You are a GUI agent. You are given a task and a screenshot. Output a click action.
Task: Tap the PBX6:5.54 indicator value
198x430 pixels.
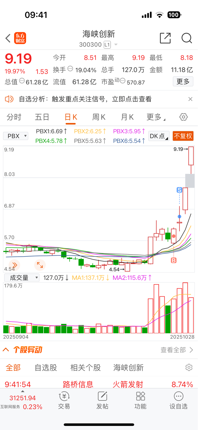point(129,141)
